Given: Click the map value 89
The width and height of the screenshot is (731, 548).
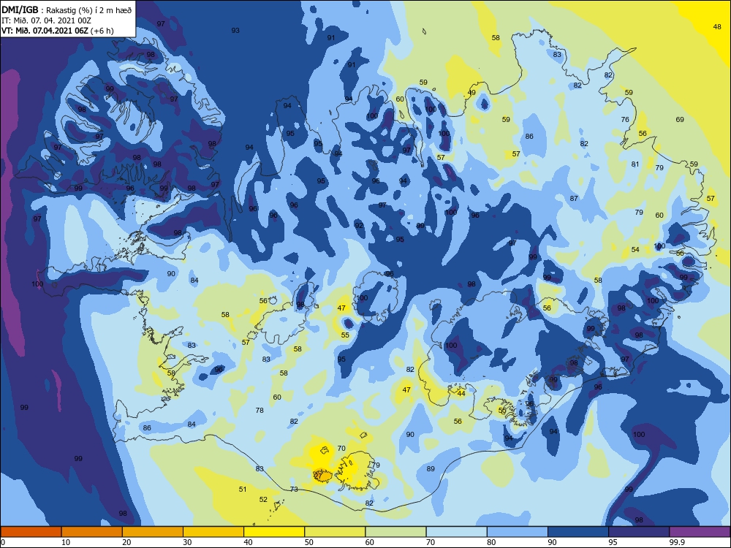Looking at the screenshot, I should click(431, 468).
